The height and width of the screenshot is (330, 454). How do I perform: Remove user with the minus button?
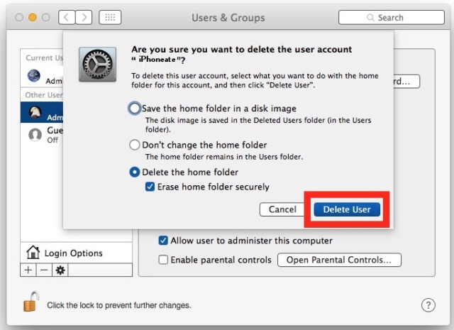(44, 270)
